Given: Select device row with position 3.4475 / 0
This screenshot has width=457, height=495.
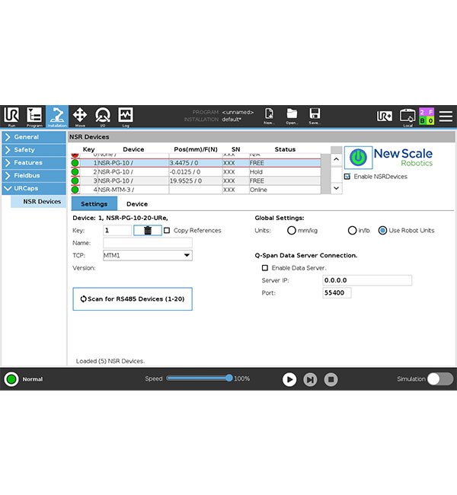Looking at the screenshot, I should [x=196, y=163].
